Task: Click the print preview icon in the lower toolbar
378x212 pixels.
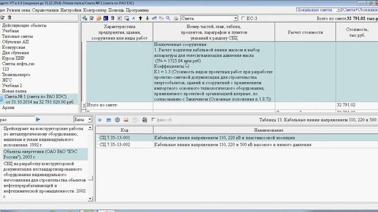Action: point(144,120)
